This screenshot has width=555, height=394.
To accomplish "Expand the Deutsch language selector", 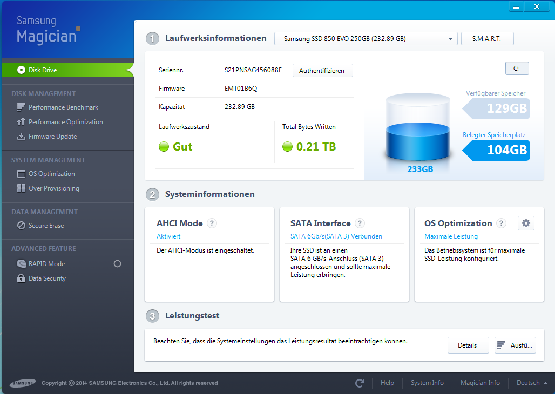I will point(532,383).
